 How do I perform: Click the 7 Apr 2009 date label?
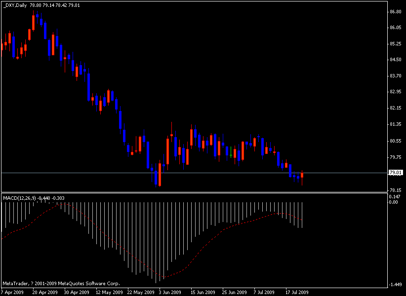[12, 293]
